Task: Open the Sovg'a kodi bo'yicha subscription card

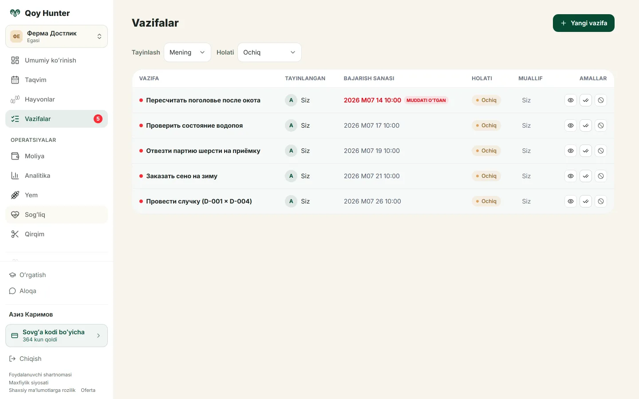Action: (x=56, y=336)
